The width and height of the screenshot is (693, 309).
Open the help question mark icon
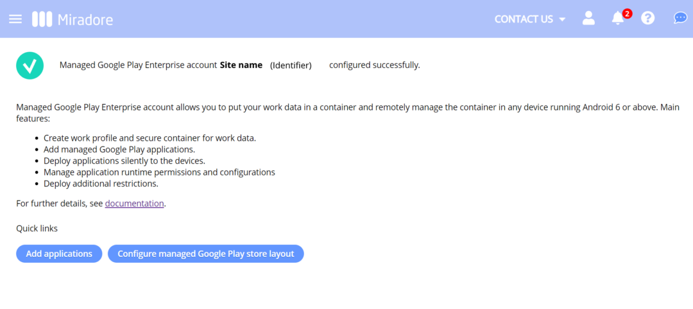click(647, 18)
